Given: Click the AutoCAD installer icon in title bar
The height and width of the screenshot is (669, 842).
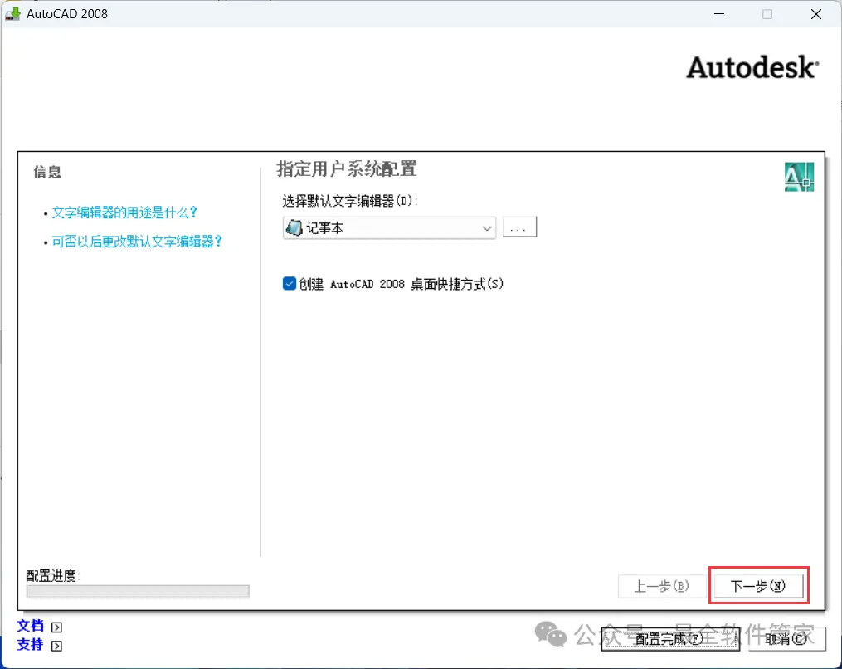Looking at the screenshot, I should [12, 14].
